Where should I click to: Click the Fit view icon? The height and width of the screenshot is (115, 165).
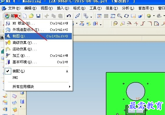(x=99, y=16)
